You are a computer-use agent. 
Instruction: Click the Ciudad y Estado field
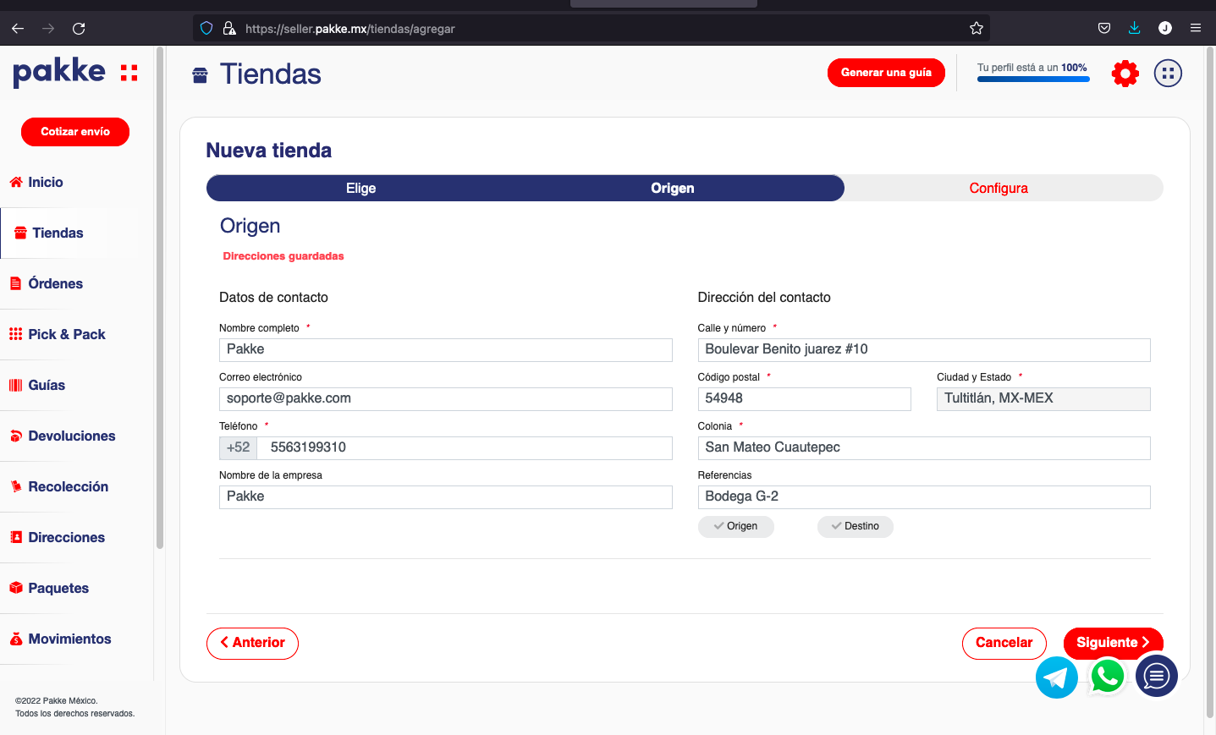click(x=1043, y=398)
